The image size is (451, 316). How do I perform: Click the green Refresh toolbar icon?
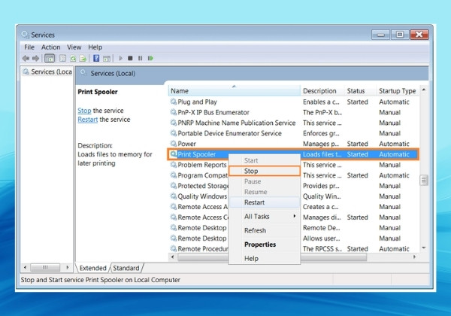[x=73, y=59]
